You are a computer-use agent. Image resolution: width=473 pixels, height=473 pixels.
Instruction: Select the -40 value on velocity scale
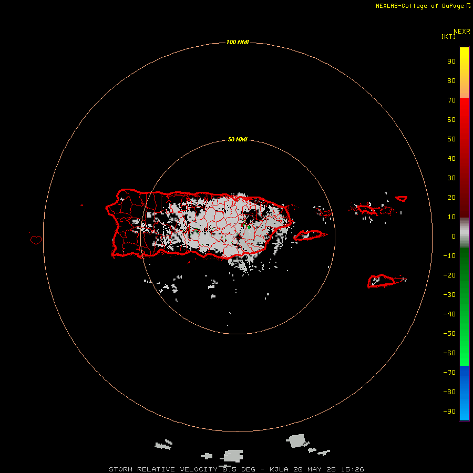tap(449, 314)
